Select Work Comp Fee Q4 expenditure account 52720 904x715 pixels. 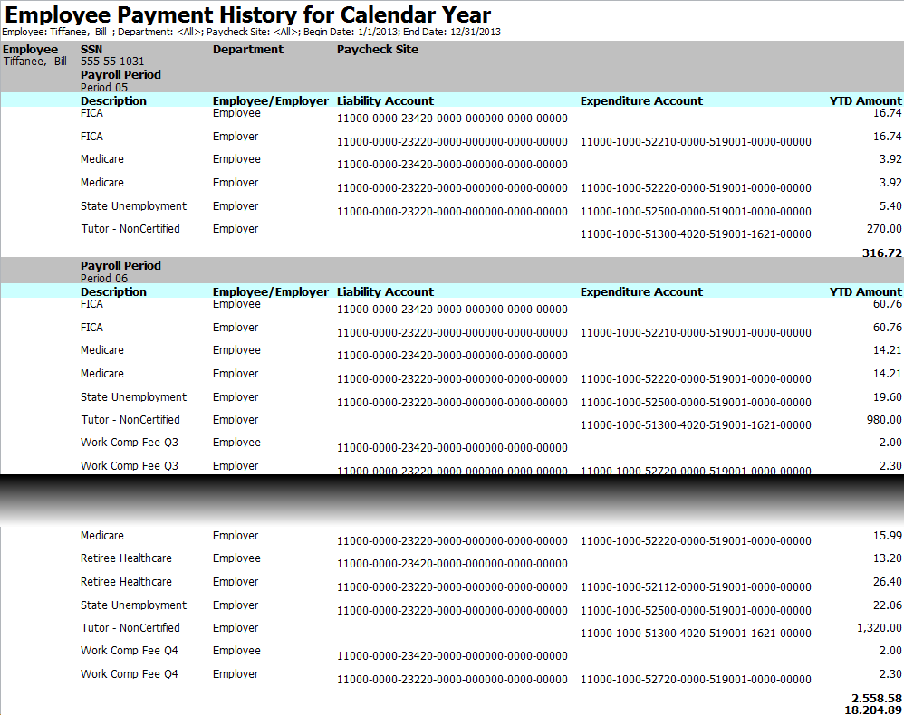tap(696, 680)
